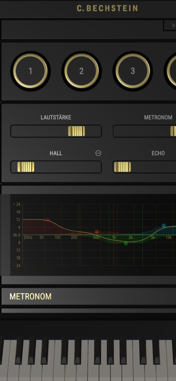Image resolution: width=176 pixels, height=381 pixels.
Task: Expand the METRONOM section header
Action: (89, 297)
